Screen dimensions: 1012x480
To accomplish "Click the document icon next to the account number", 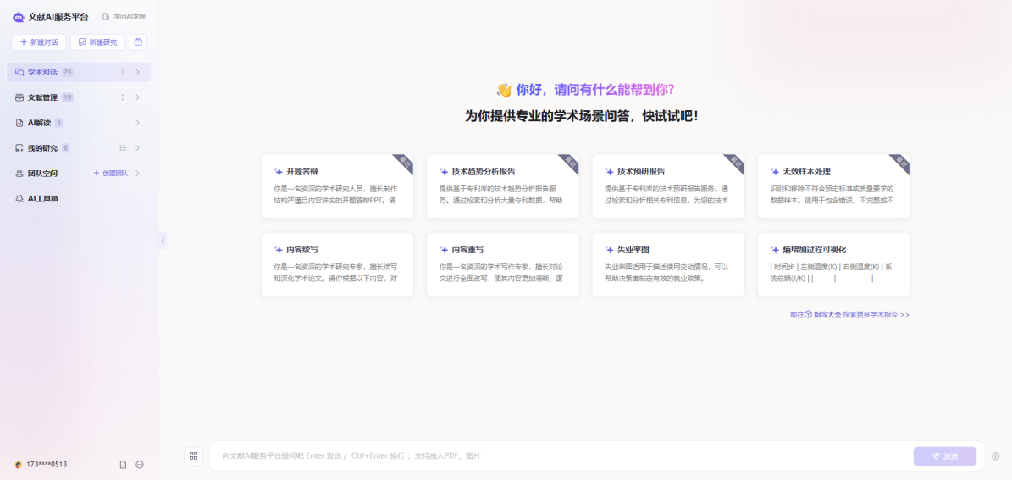I will pos(123,465).
